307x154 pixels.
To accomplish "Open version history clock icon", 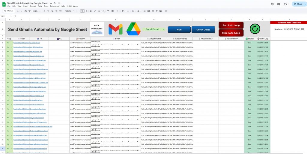I will pyautogui.click(x=272, y=4).
